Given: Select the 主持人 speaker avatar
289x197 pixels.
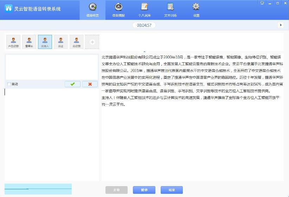Looking at the screenshot, I should (45, 42).
